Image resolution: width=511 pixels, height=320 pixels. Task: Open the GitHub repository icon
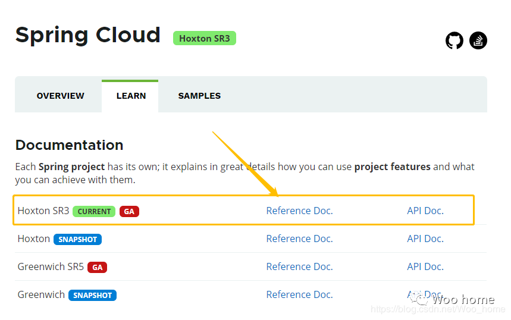tap(454, 40)
